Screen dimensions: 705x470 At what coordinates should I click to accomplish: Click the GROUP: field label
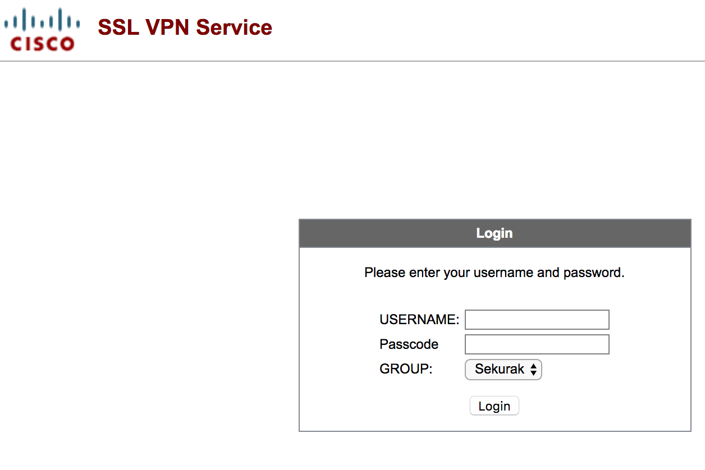pos(406,369)
